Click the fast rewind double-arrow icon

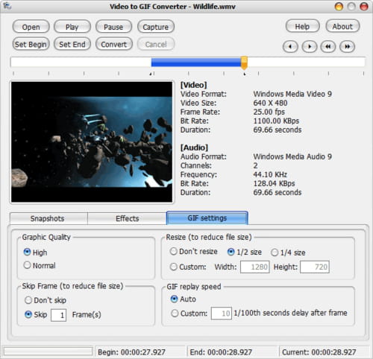328,46
